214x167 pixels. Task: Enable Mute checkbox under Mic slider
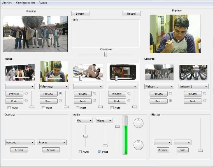(x=80, y=152)
